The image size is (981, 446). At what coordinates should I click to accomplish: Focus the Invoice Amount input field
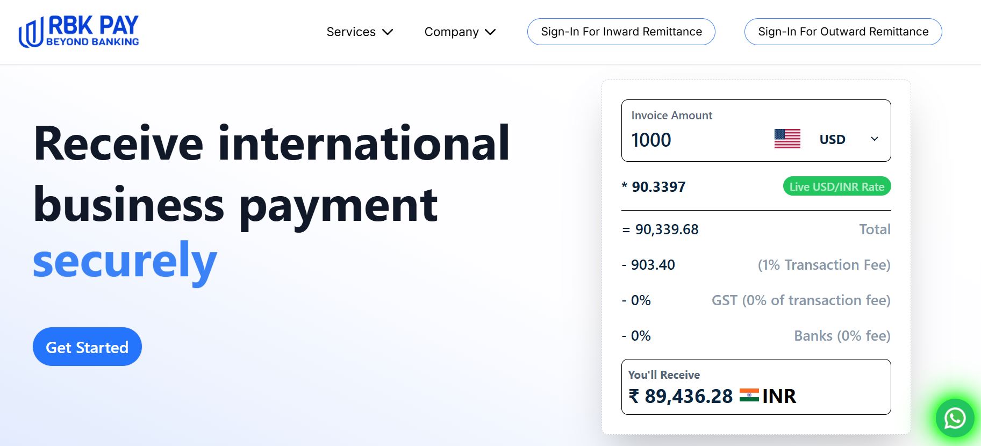693,140
